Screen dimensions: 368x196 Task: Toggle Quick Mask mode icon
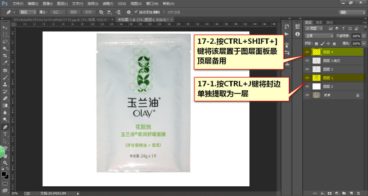click(x=5, y=184)
